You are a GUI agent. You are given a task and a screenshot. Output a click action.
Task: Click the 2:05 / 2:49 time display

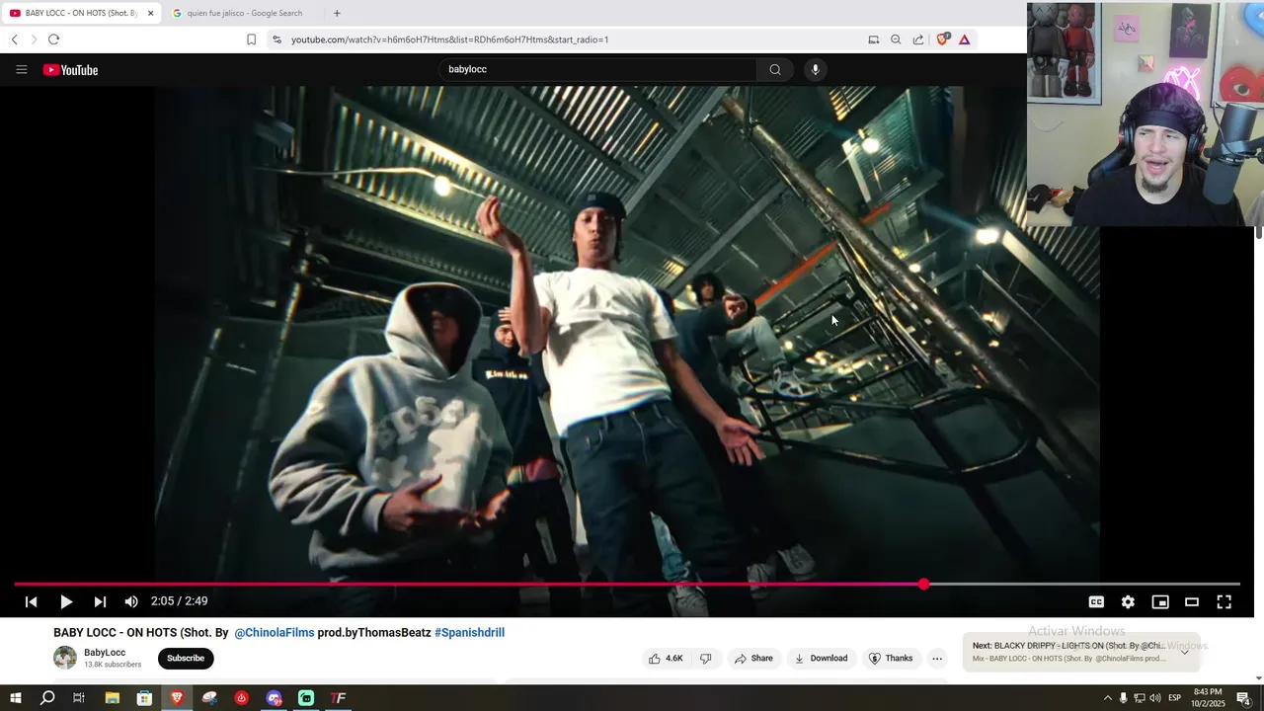179,601
